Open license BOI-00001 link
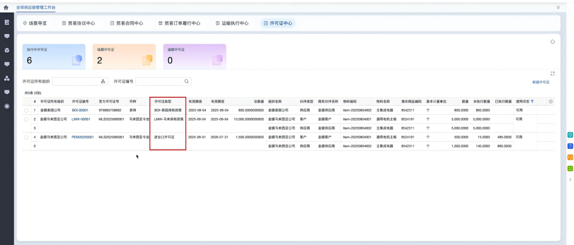574x245 pixels. (81, 110)
